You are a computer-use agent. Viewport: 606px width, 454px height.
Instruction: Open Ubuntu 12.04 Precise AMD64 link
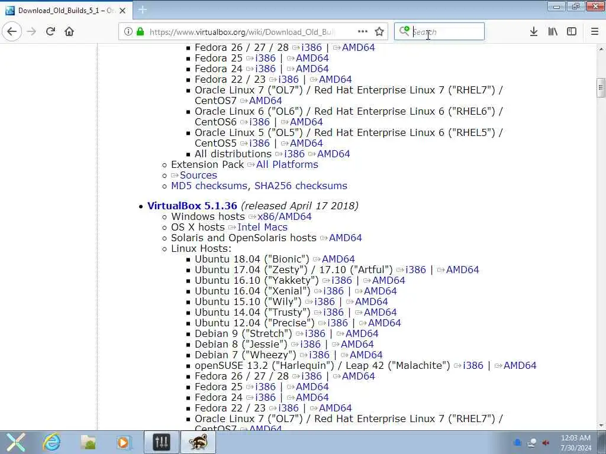pyautogui.click(x=385, y=323)
